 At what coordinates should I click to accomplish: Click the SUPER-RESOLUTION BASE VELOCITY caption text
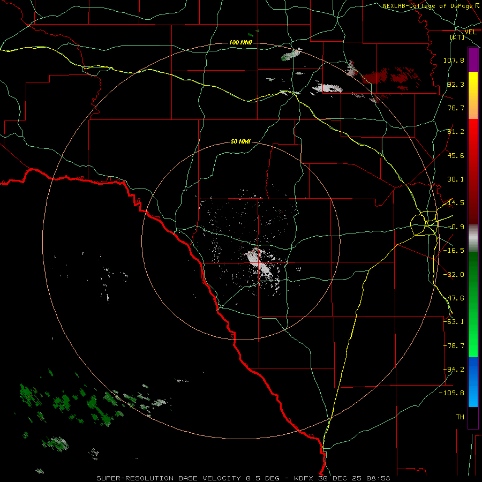169,478
